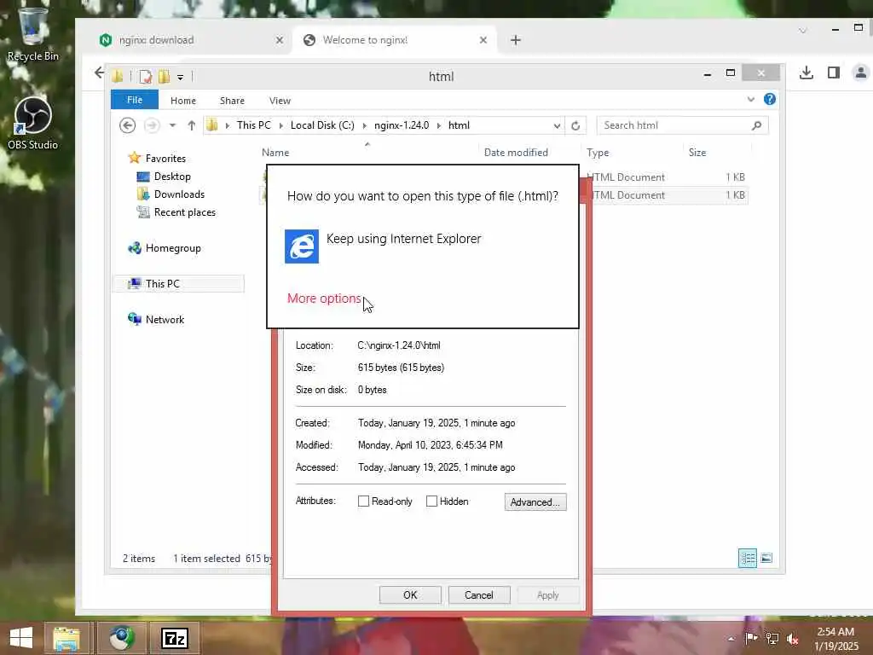Image resolution: width=873 pixels, height=655 pixels.
Task: Expand breadcrumb arrow after Local Disk (C:)
Action: [365, 126]
